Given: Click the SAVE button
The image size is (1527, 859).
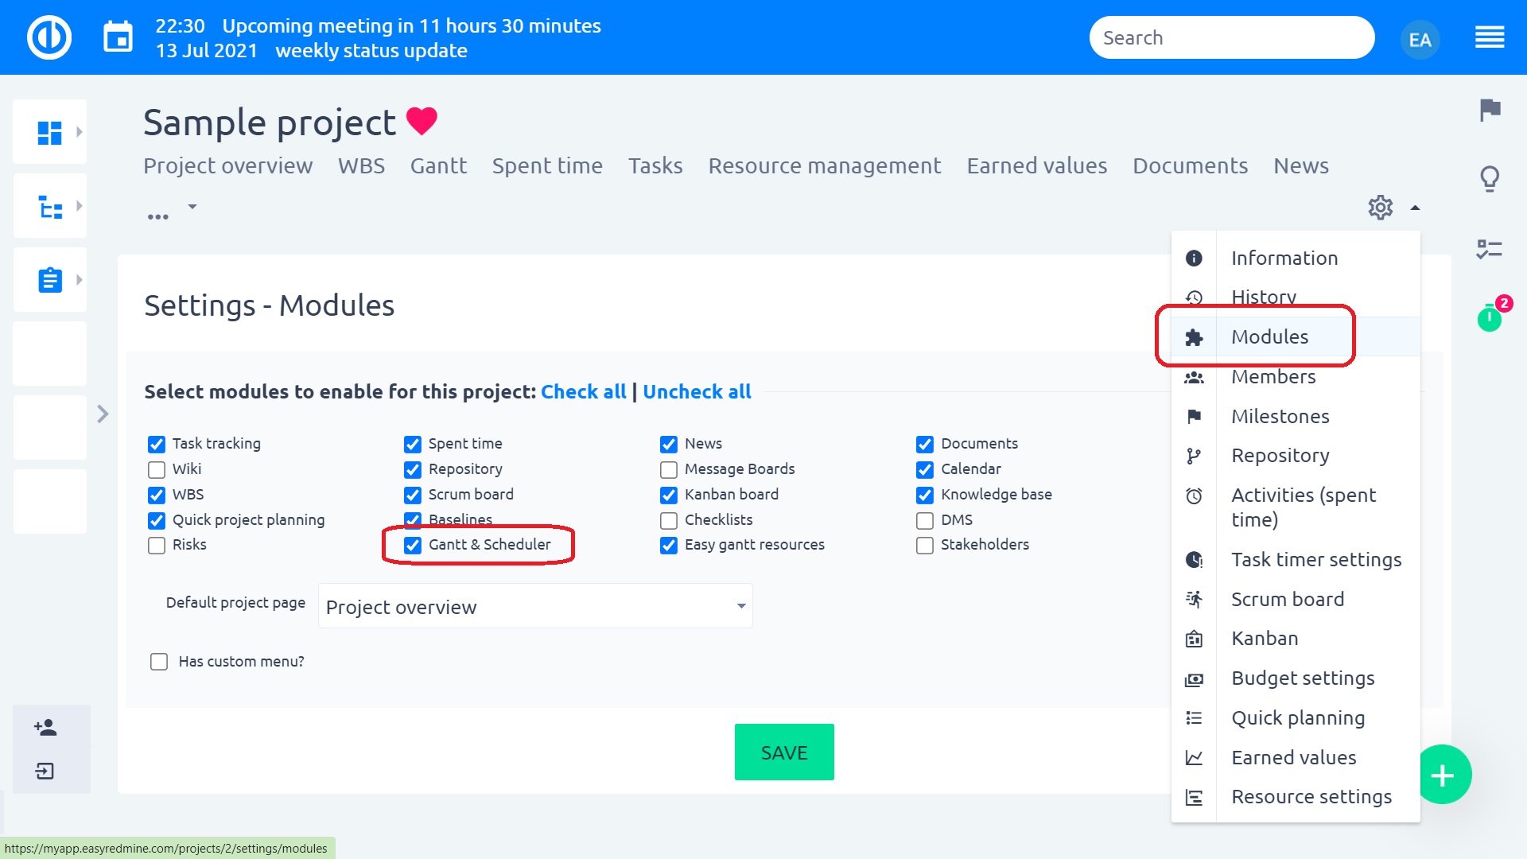Looking at the screenshot, I should point(783,752).
